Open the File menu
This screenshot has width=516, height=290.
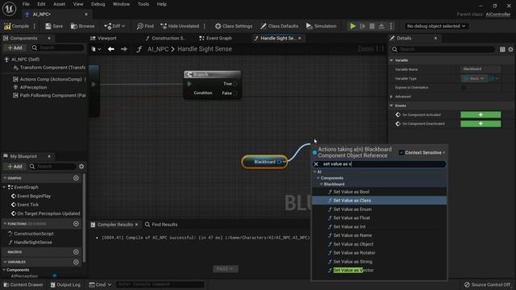pyautogui.click(x=26, y=4)
